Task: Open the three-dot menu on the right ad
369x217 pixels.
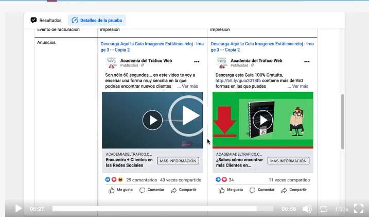Action: click(307, 62)
